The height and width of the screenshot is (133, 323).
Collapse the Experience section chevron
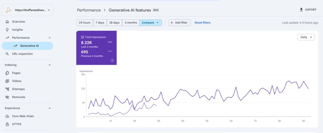pos(50,108)
